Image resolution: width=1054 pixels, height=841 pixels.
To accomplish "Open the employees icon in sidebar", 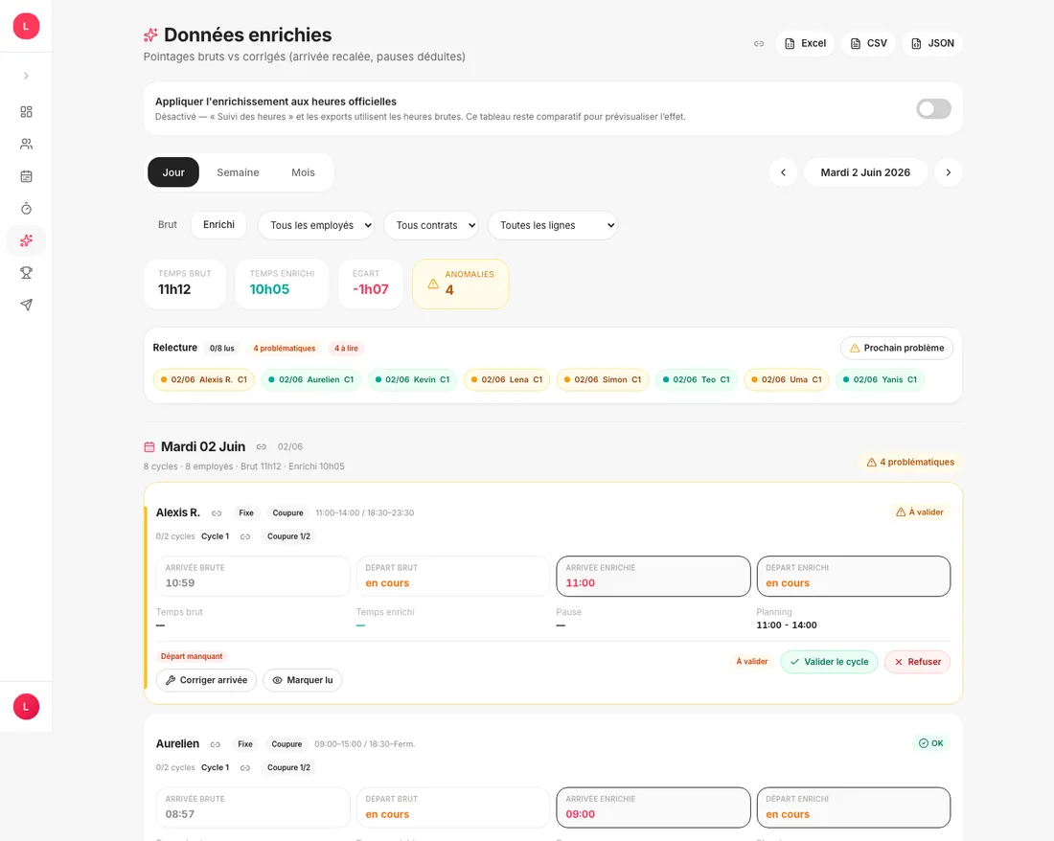I will point(26,144).
